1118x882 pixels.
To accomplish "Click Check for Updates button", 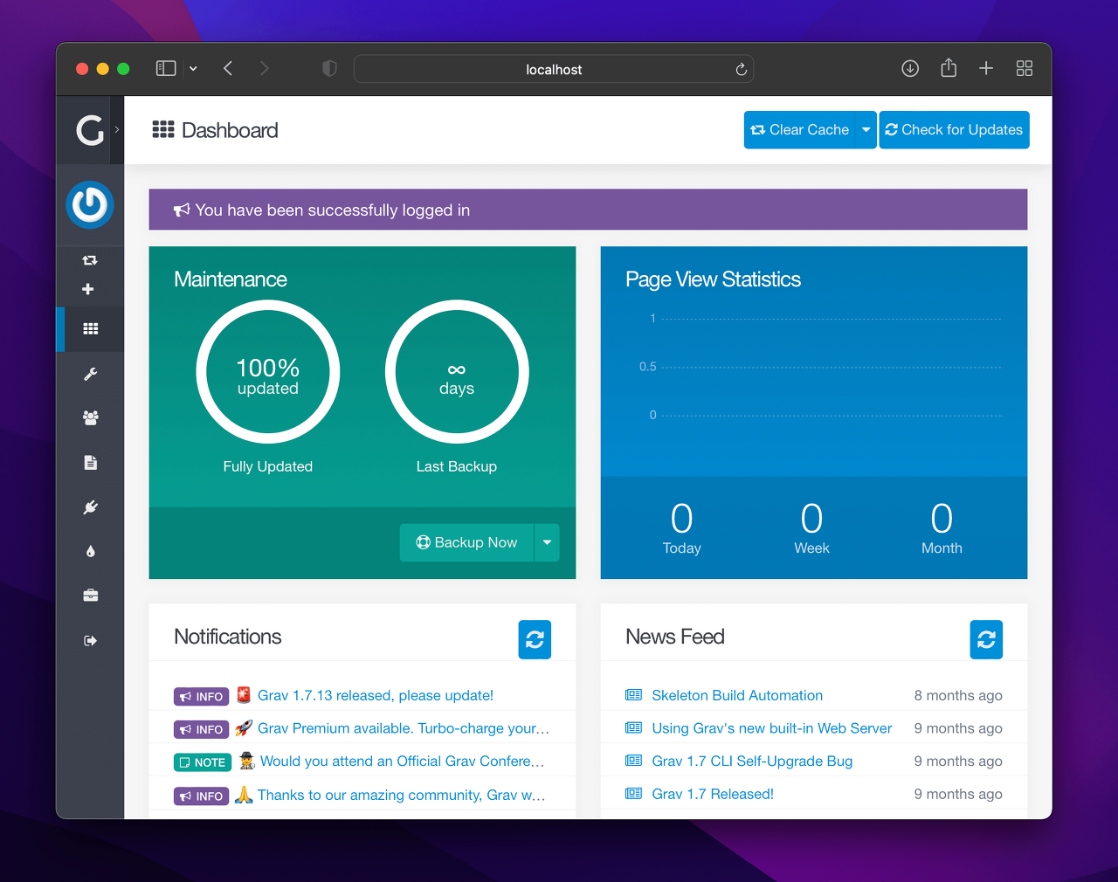I will pos(954,130).
